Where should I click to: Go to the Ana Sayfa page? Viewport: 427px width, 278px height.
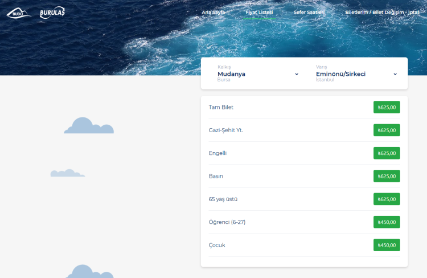tap(213, 12)
